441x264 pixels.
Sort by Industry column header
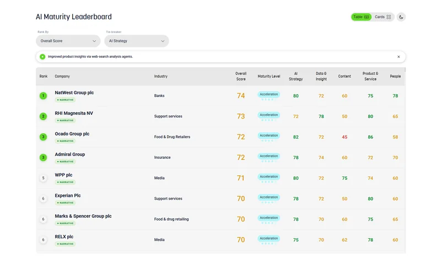point(160,76)
